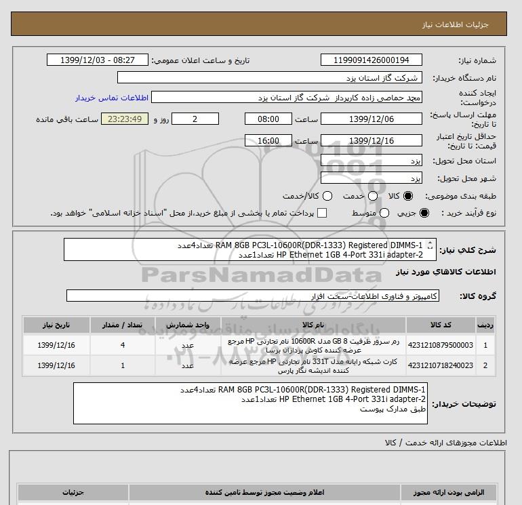The image size is (522, 505).
Task: Click اعلام وضعیت مجوز column header
Action: click(264, 492)
